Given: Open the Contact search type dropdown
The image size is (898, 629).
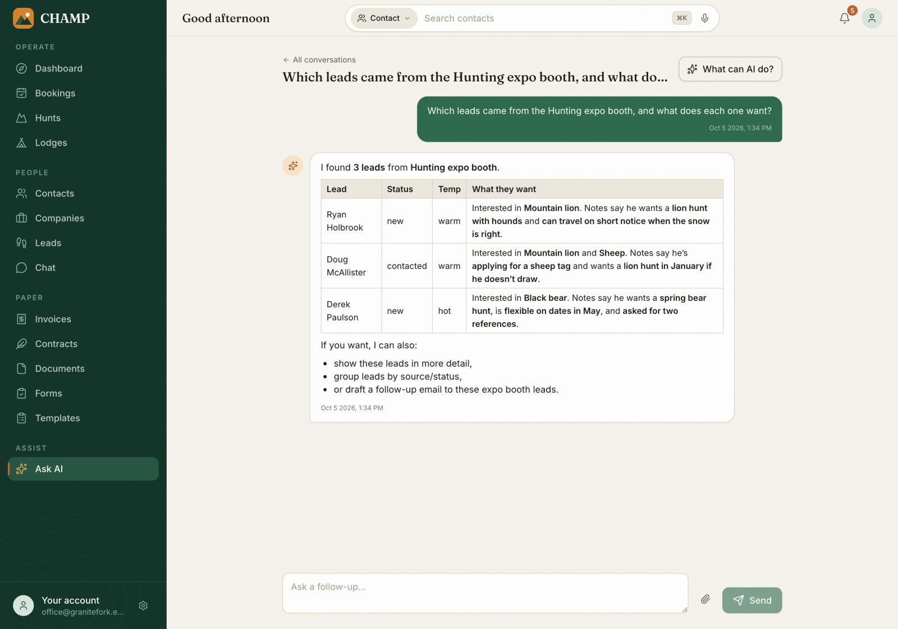Looking at the screenshot, I should pos(384,18).
